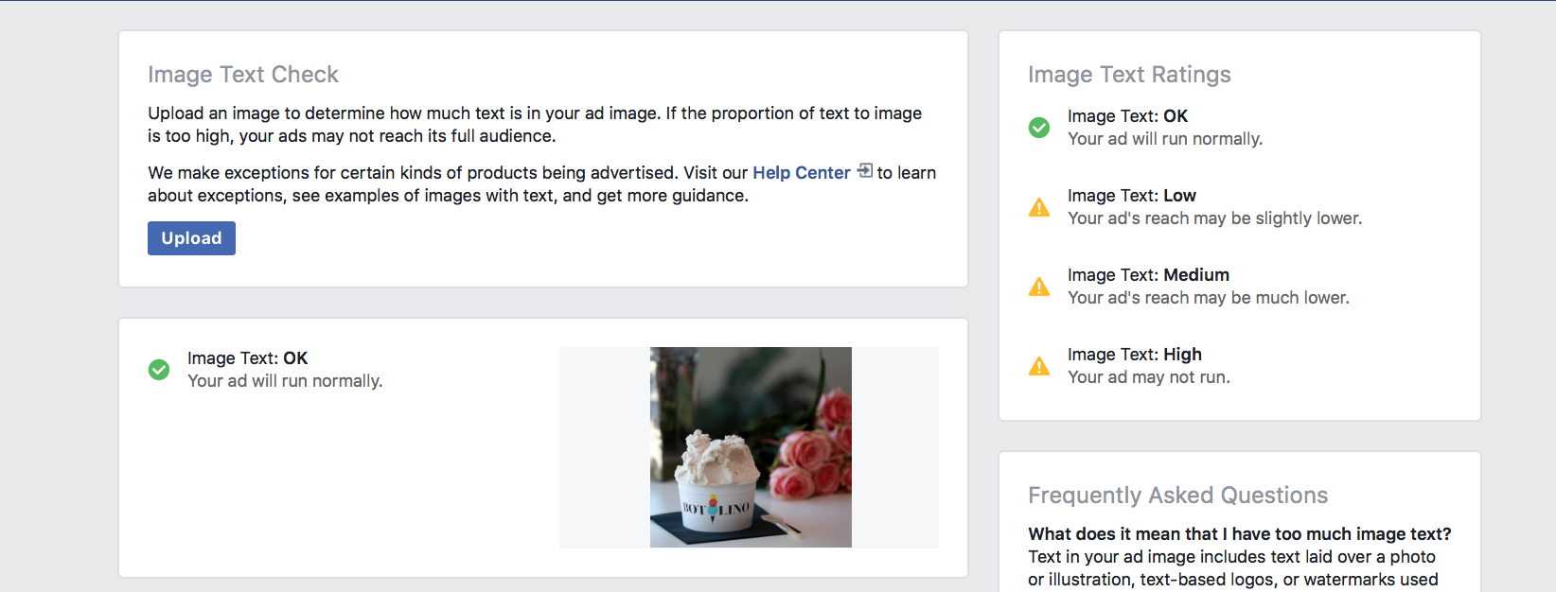
Task: Click the "Image Text: High" rating label
Action: point(1134,355)
